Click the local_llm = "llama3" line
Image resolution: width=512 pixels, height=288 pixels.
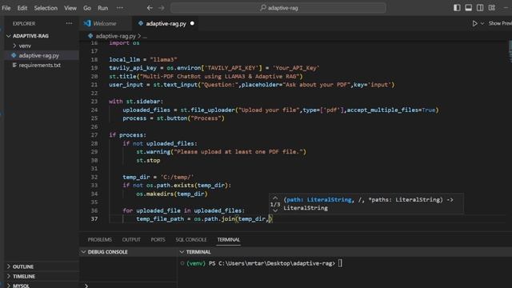coord(143,59)
